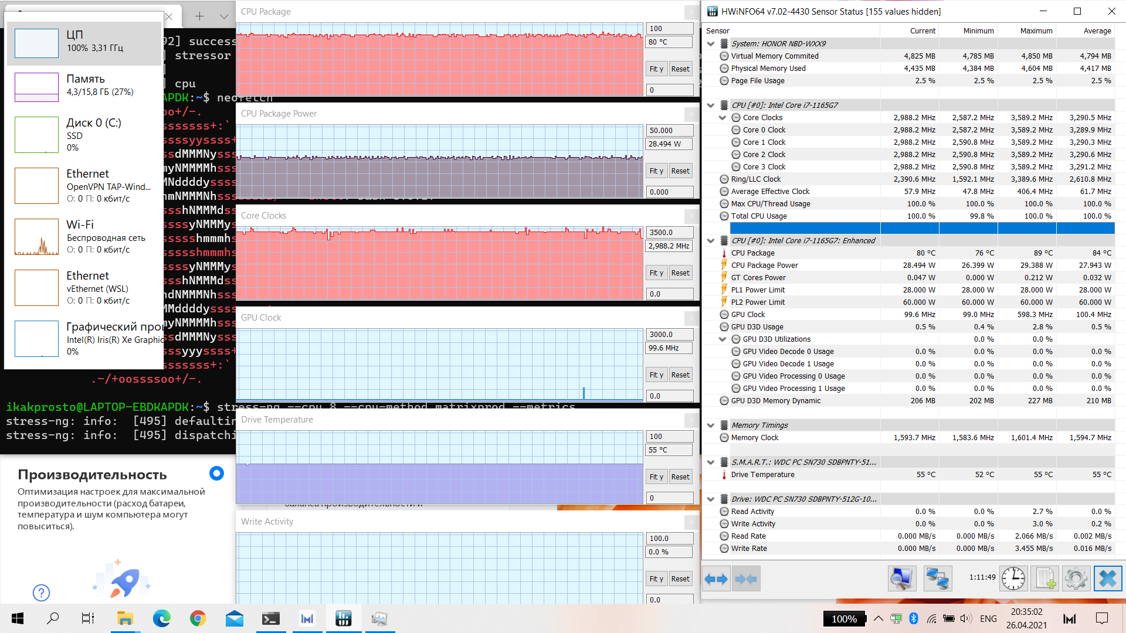The height and width of the screenshot is (633, 1126).
Task: Open HWiNFO sensor settings gear icon
Action: point(1076,579)
